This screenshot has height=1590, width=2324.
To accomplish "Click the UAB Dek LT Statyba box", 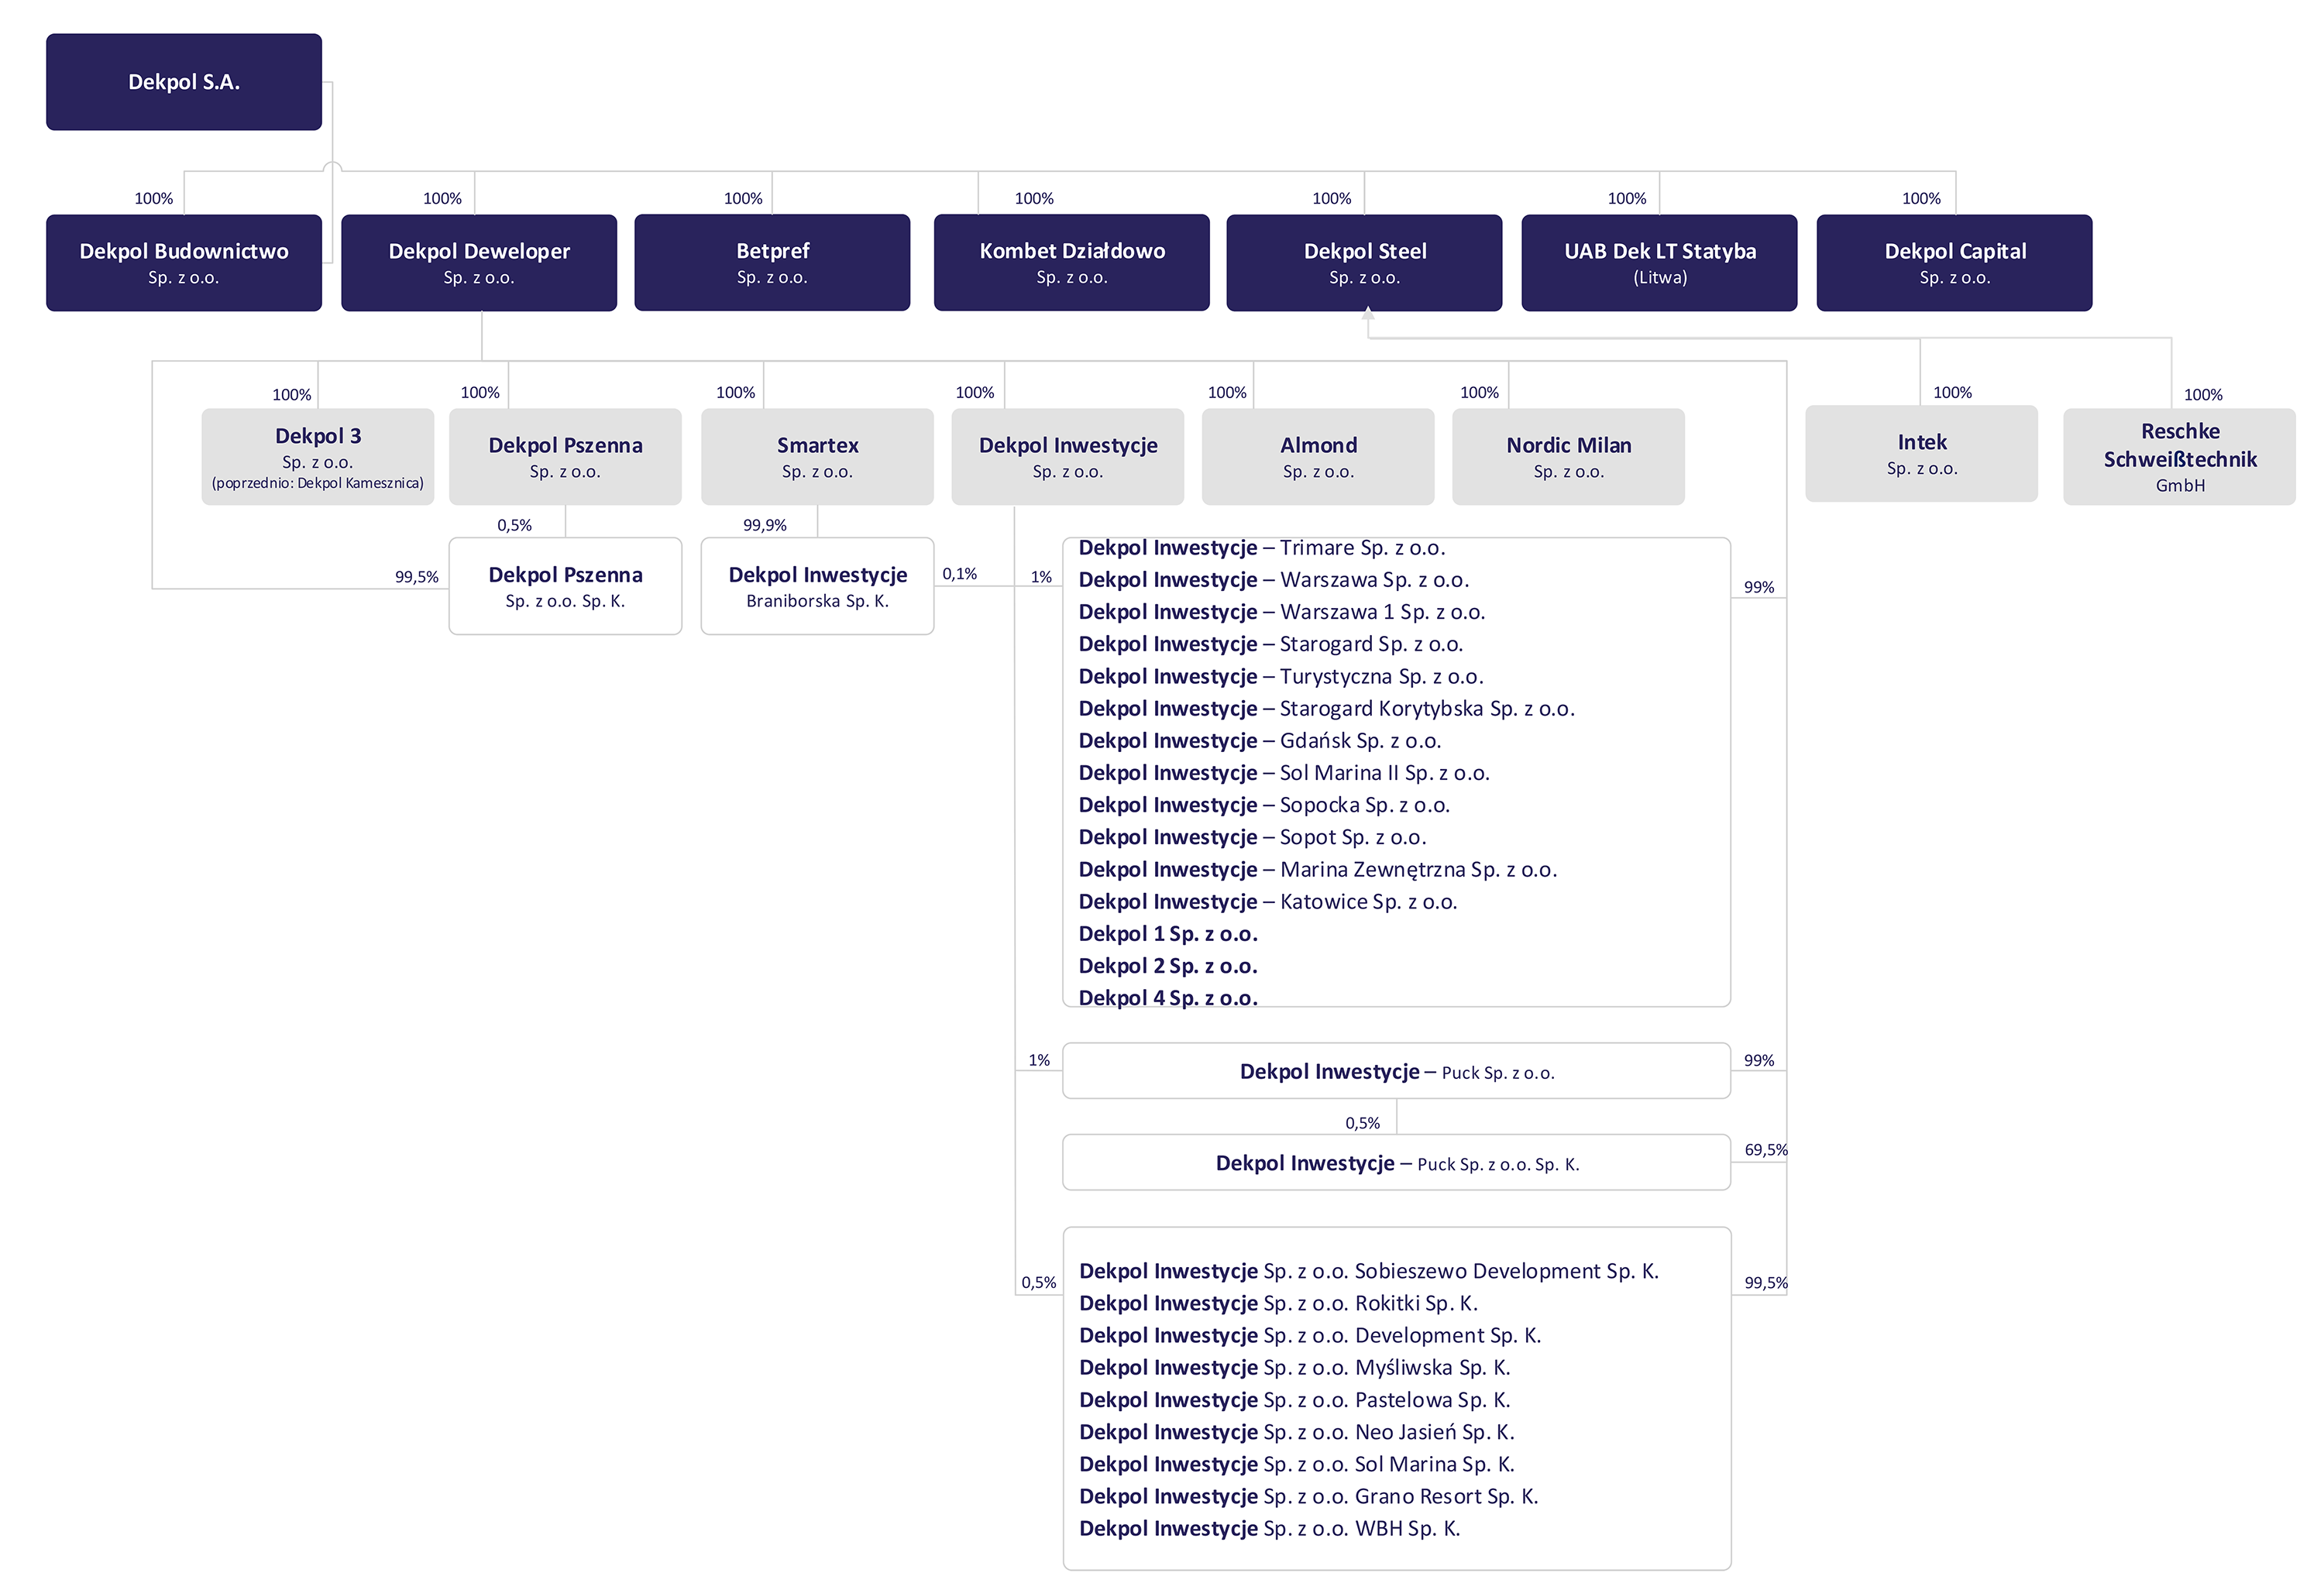I will pos(1659,263).
